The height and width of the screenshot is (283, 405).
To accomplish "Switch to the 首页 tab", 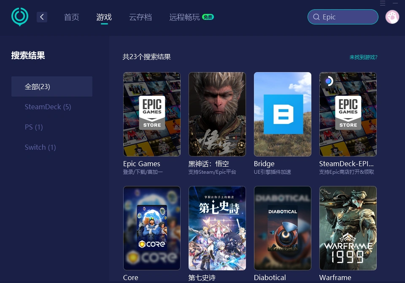I will coord(71,17).
